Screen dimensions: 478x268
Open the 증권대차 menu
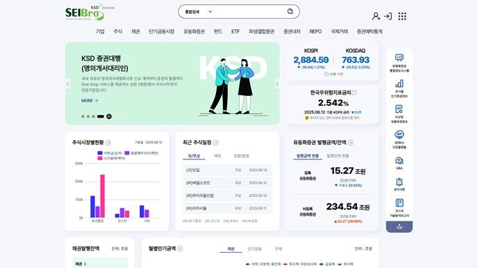[x=292, y=31]
